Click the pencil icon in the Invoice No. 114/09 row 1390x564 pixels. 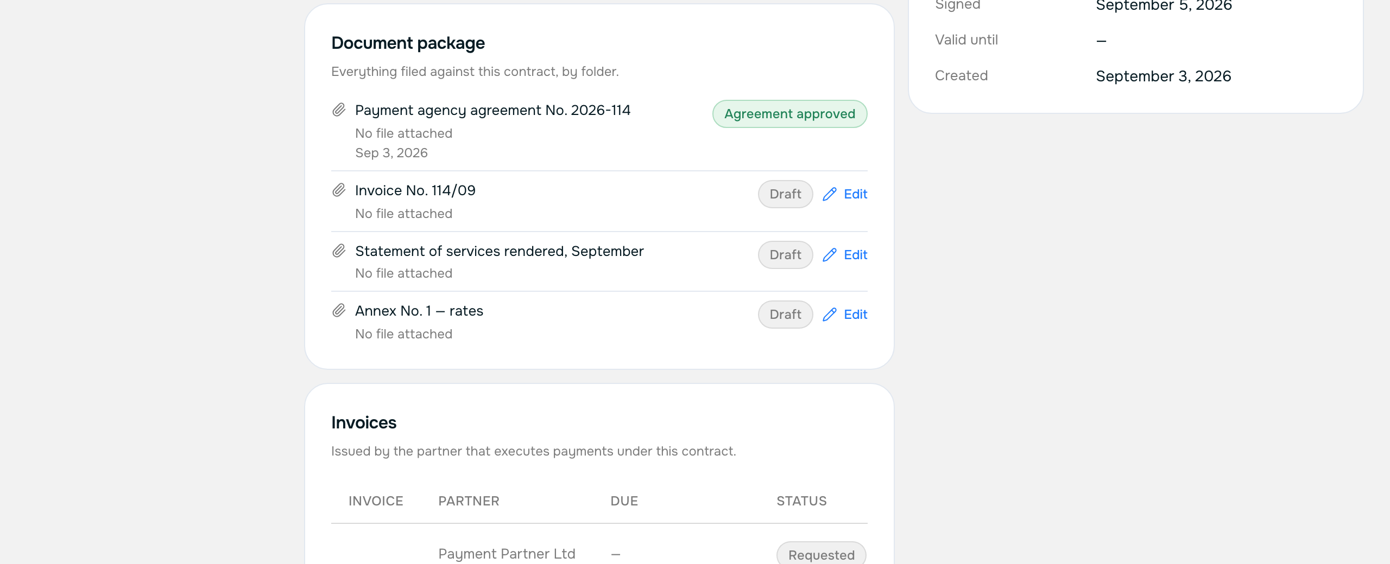tap(830, 194)
